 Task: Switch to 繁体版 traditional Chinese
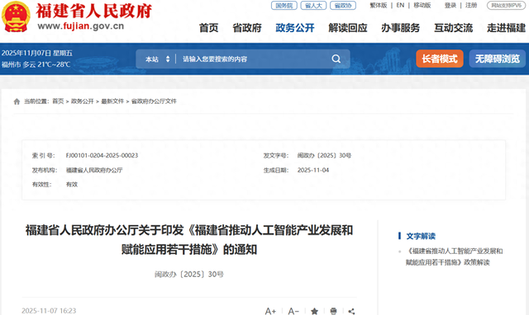click(379, 6)
